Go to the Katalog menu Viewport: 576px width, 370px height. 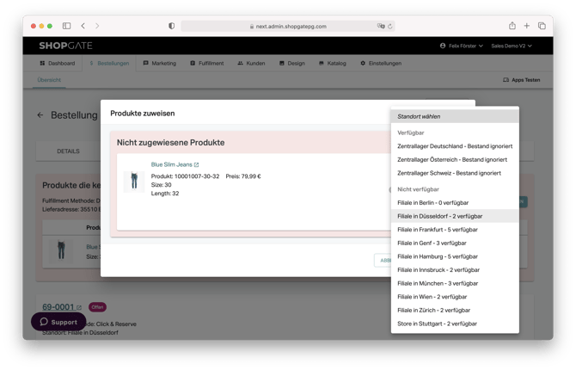[332, 63]
